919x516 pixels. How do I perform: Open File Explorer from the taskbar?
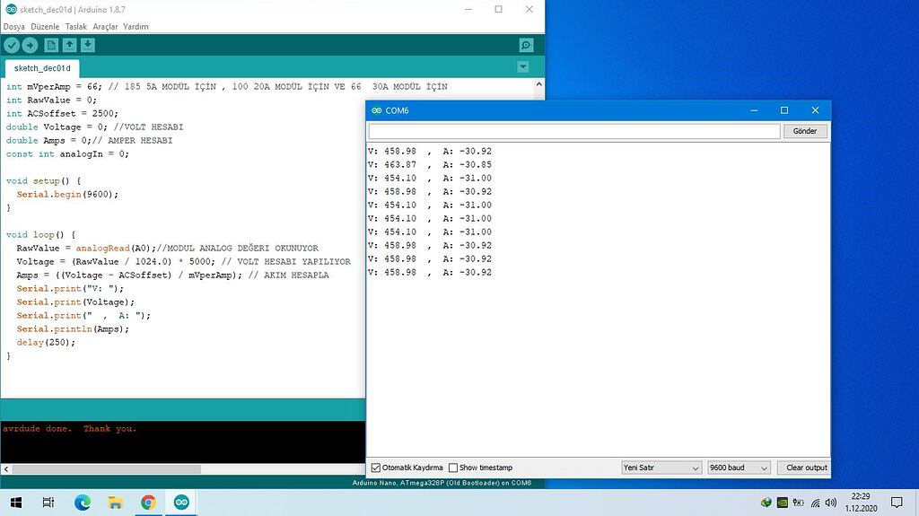click(116, 503)
